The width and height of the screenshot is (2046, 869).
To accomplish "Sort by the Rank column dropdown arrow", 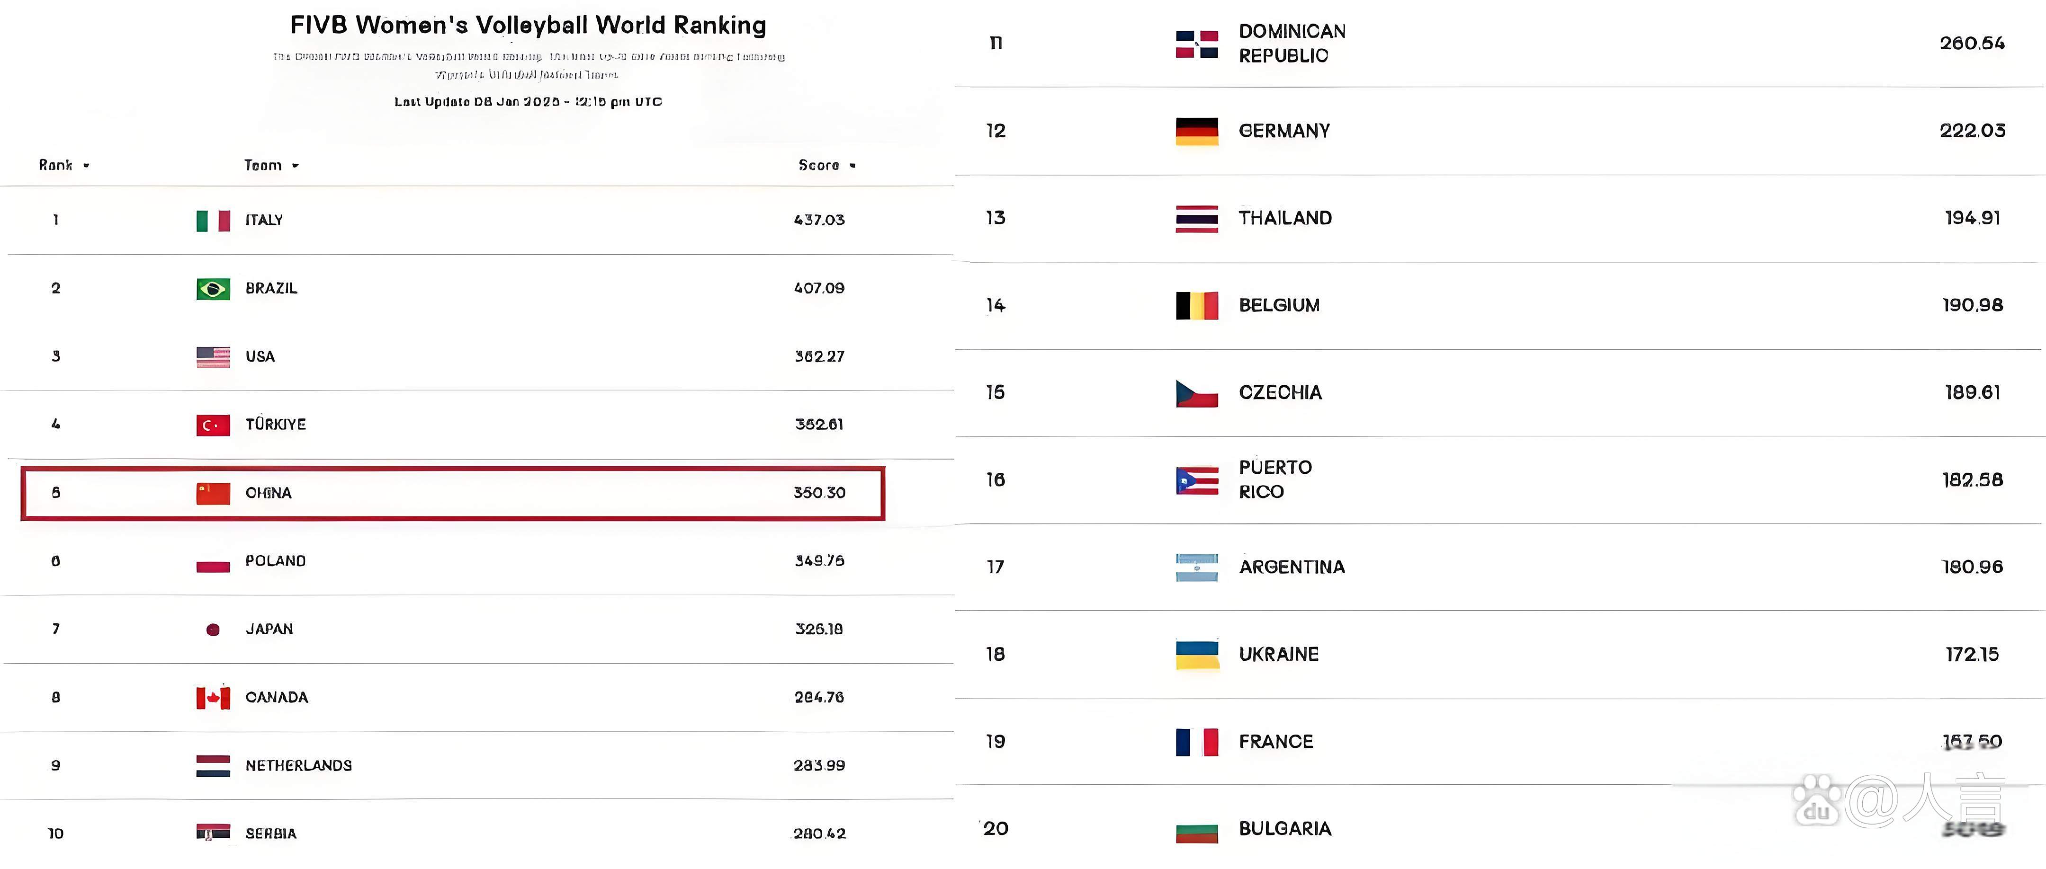I will pyautogui.click(x=86, y=166).
